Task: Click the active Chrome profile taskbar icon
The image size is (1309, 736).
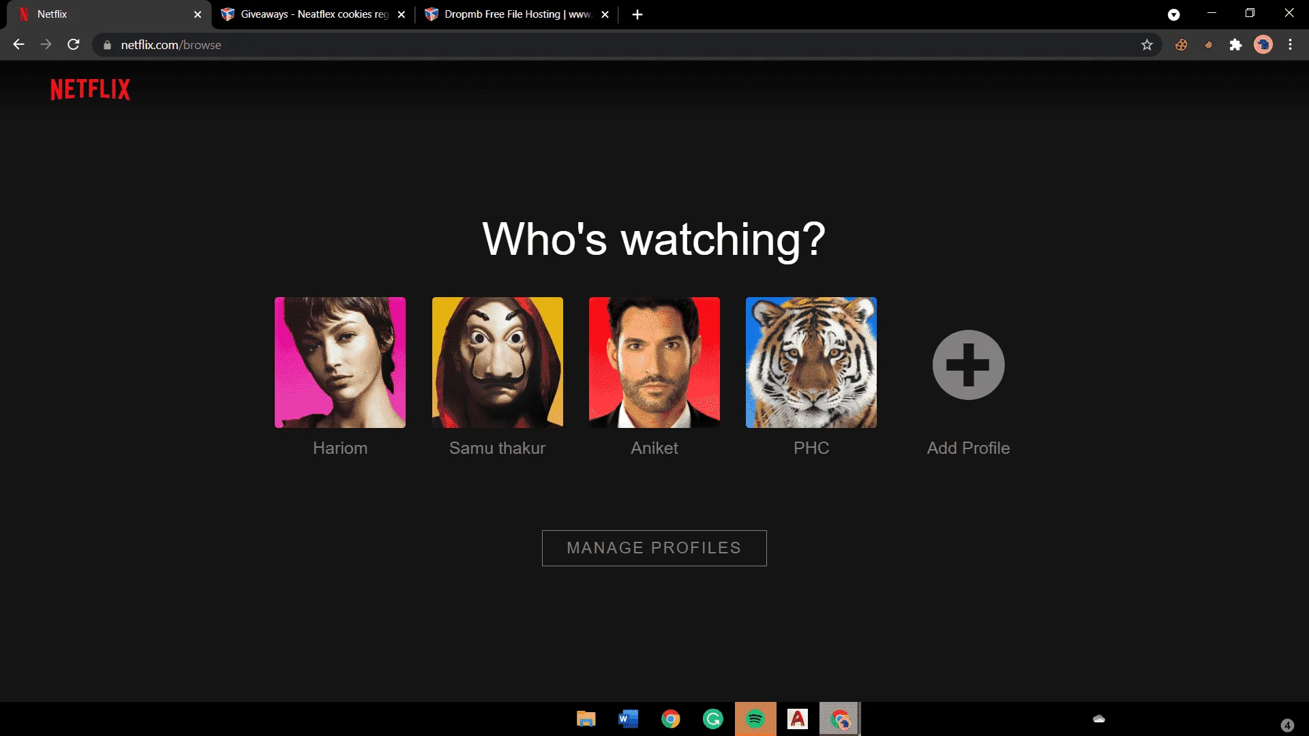Action: click(x=840, y=719)
